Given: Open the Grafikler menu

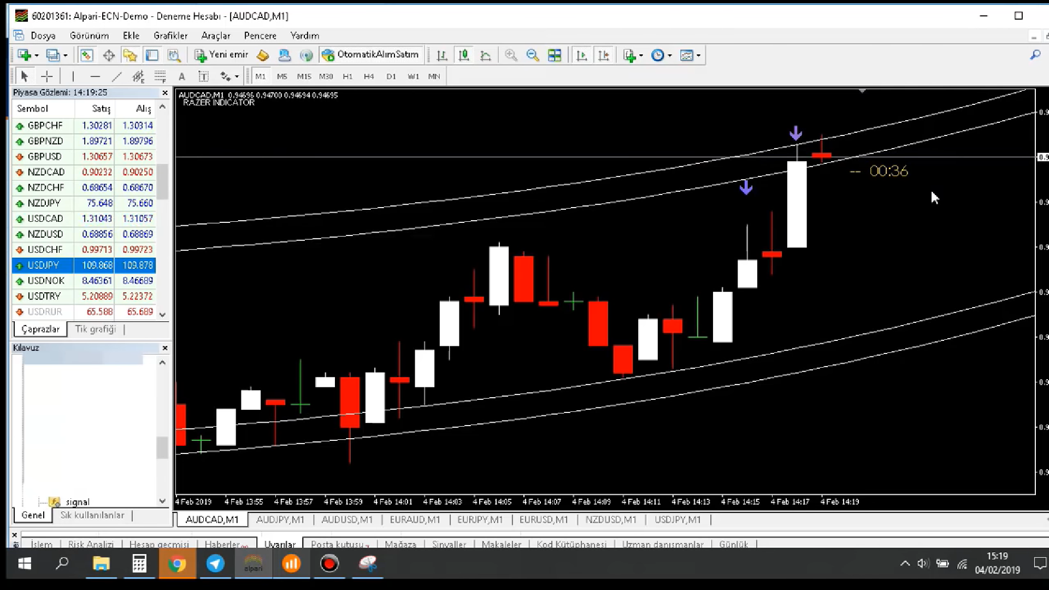Looking at the screenshot, I should tap(170, 36).
